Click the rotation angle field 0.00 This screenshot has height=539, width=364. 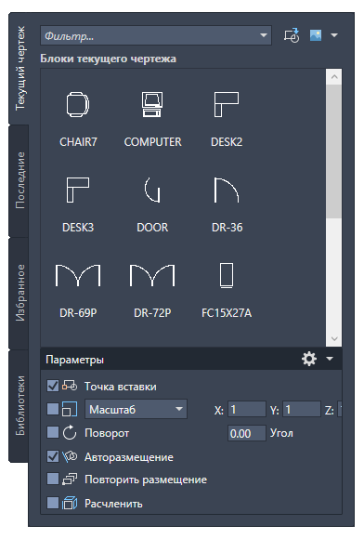(247, 433)
